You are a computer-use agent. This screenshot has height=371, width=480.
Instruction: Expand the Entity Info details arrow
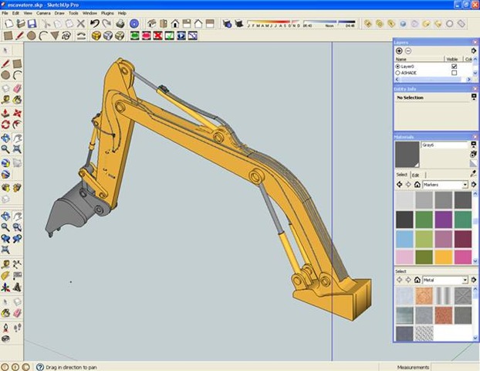click(x=473, y=97)
